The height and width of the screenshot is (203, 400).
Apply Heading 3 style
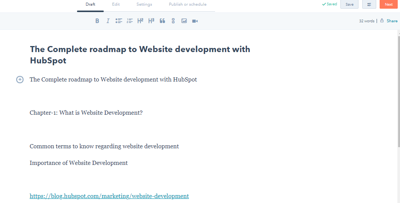[x=151, y=21]
